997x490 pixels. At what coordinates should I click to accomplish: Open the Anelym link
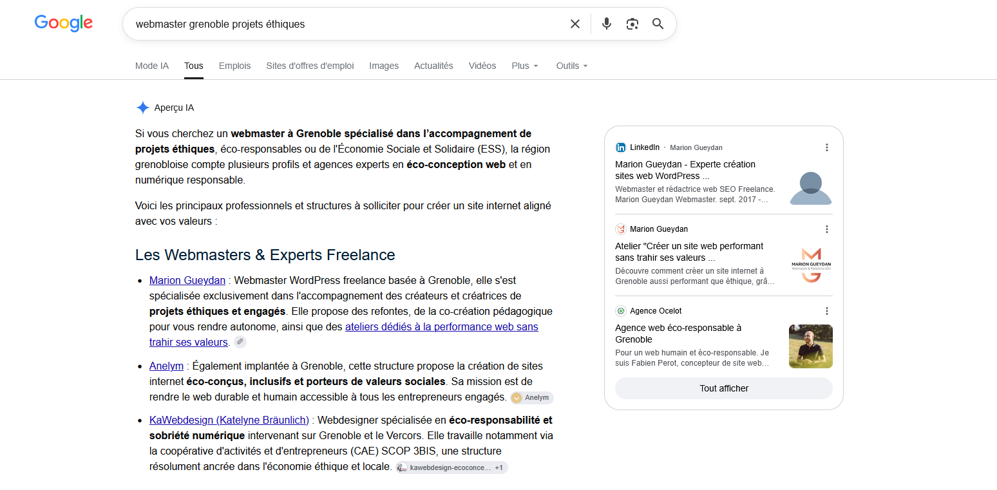(x=166, y=366)
